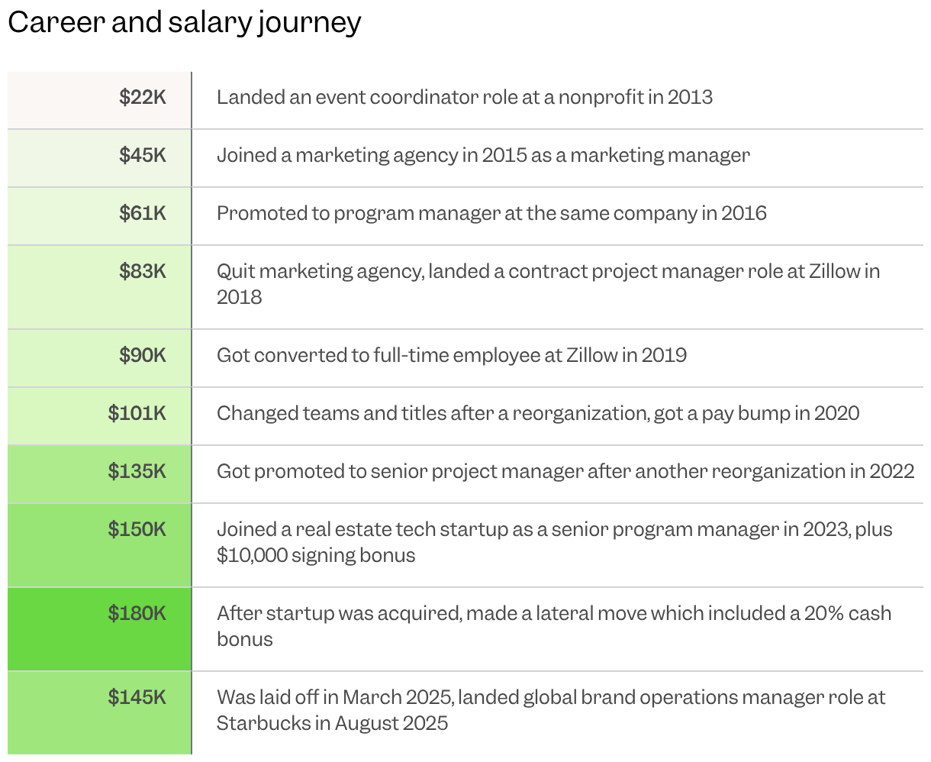Click the program manager promotion text

point(491,213)
